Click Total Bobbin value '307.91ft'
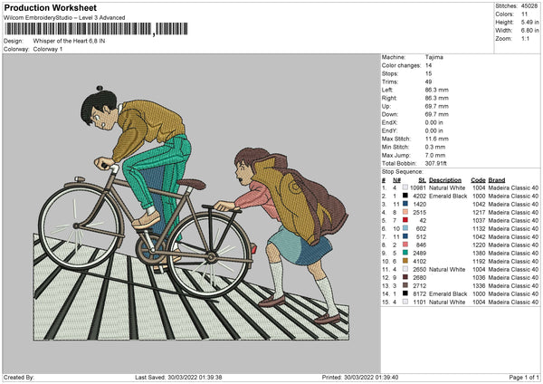 tap(436, 163)
